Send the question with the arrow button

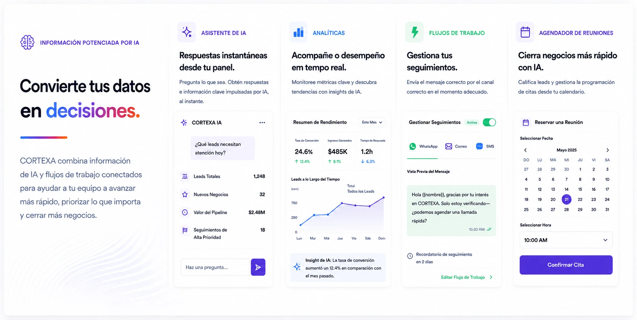click(258, 267)
